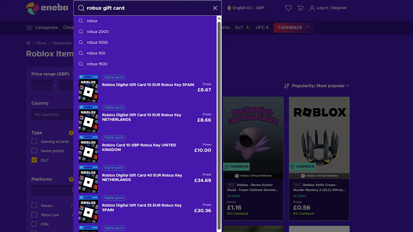Select the 'robux' search suggestion
Viewport: 413px width, 232px height.
(145, 21)
